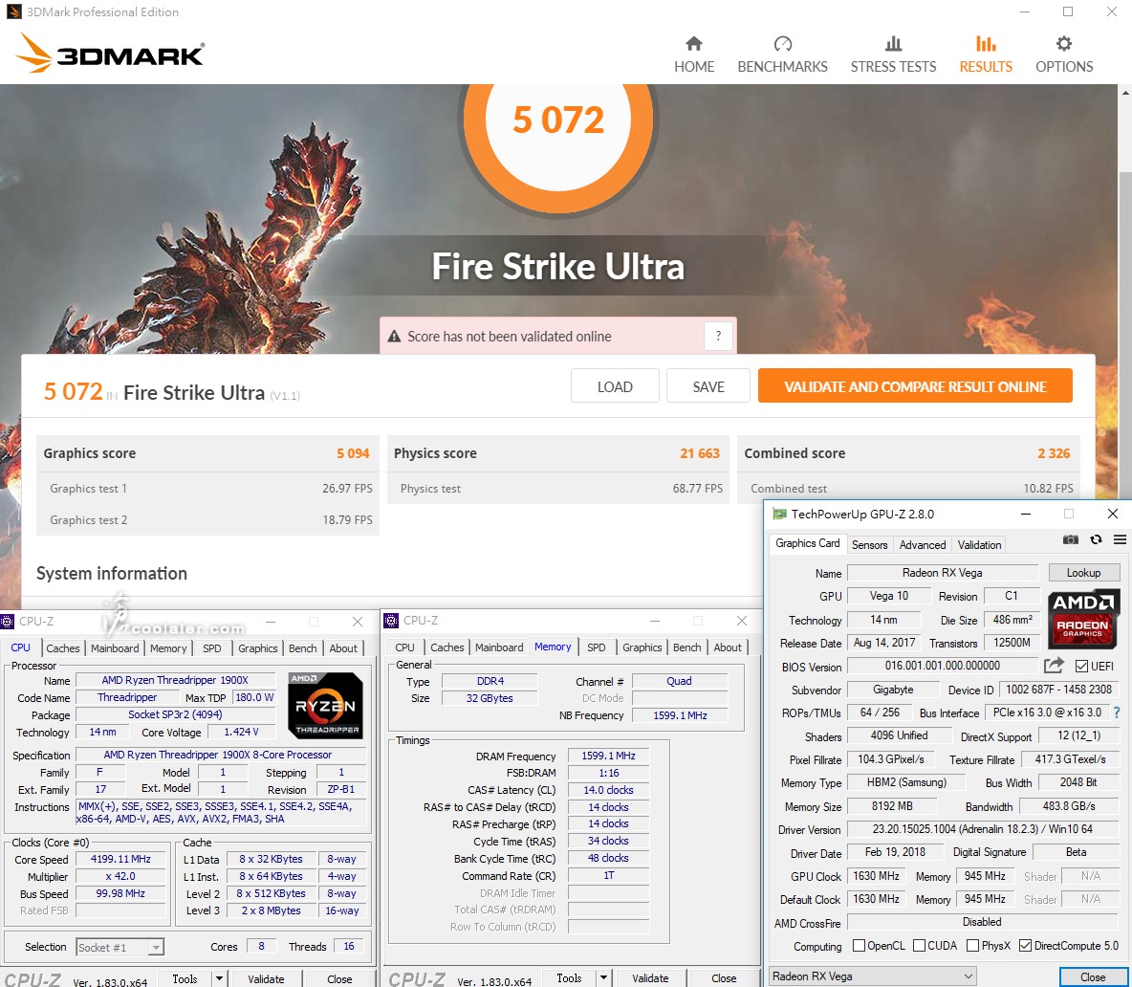
Task: Click the Physics score value 21 663
Action: (700, 453)
